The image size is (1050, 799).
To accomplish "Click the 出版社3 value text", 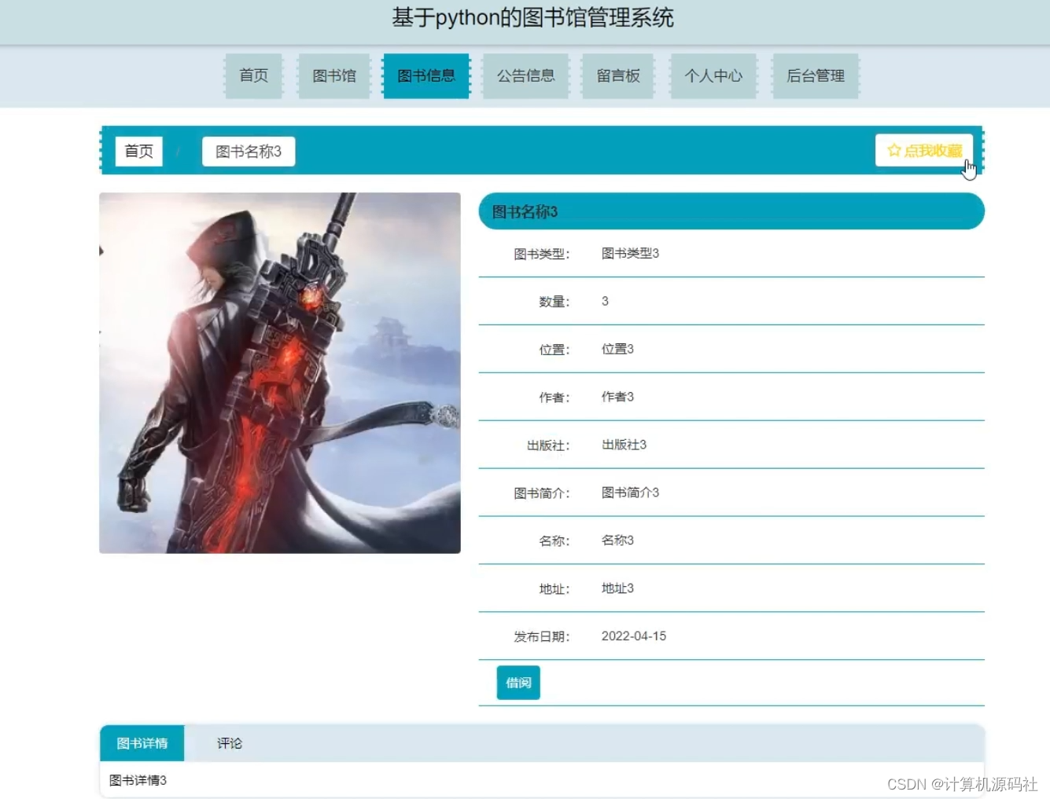I will pos(624,445).
